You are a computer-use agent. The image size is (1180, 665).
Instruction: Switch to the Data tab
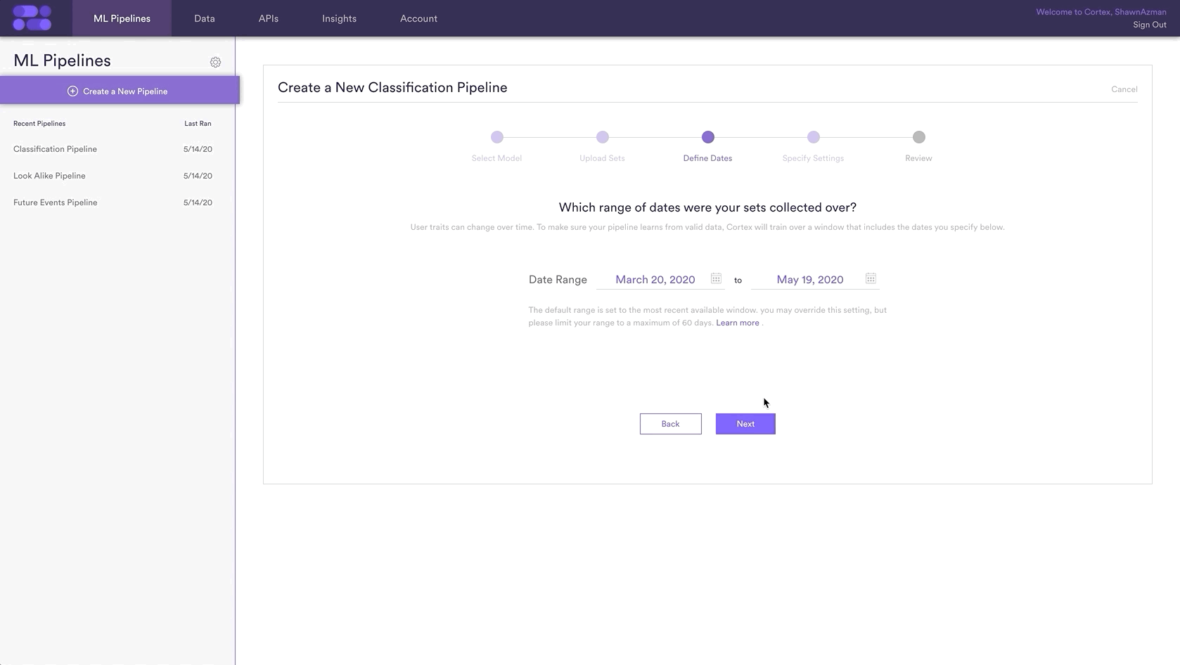pyautogui.click(x=205, y=18)
